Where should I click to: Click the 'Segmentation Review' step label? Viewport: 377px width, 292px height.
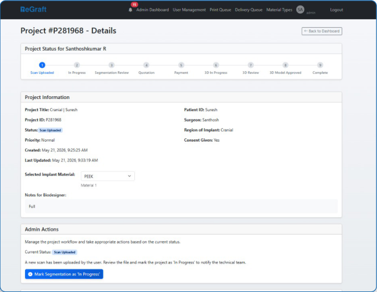coord(112,73)
